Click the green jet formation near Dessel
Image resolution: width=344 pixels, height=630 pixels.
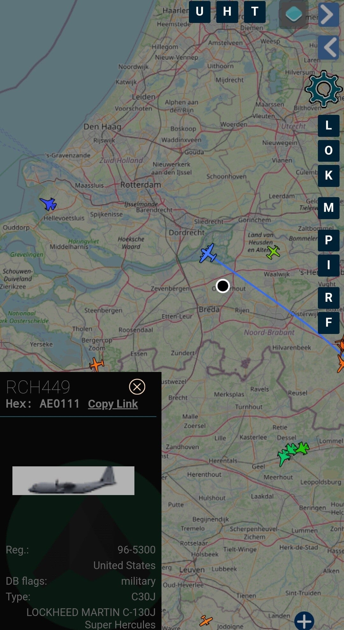click(292, 452)
